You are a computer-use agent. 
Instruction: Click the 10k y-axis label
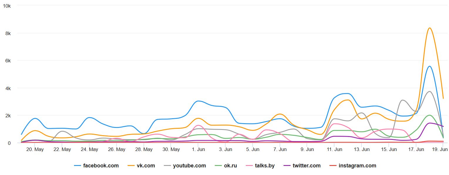[x=6, y=6]
